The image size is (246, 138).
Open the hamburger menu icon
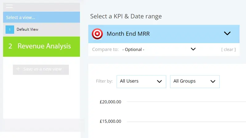point(9,6)
